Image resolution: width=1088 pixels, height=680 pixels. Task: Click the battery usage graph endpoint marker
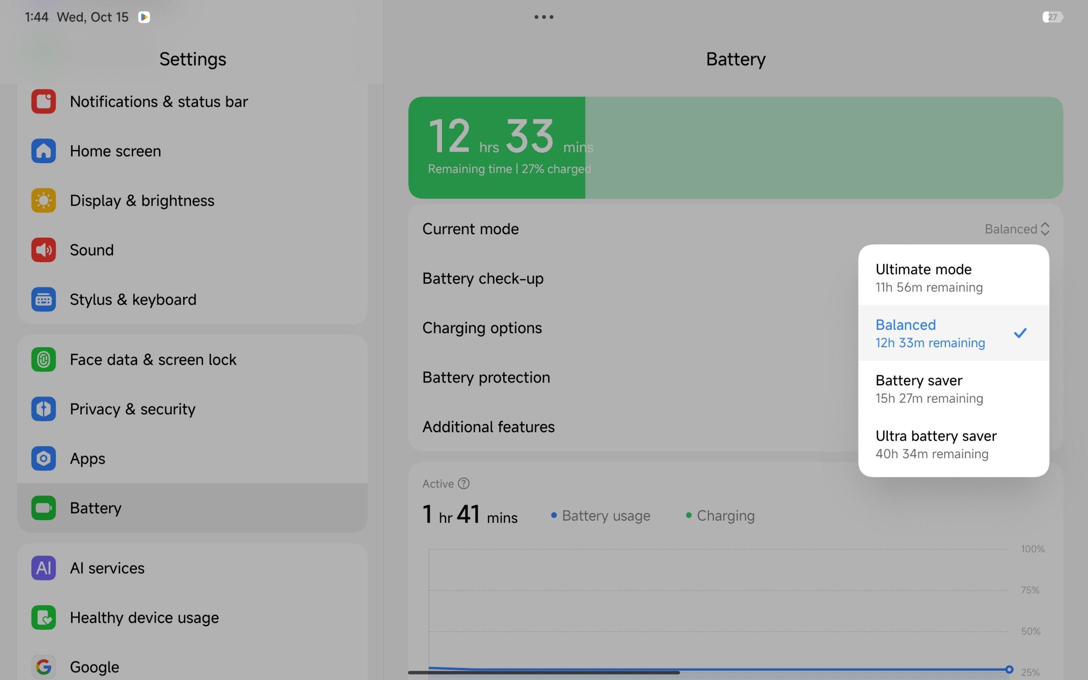pyautogui.click(x=1009, y=669)
